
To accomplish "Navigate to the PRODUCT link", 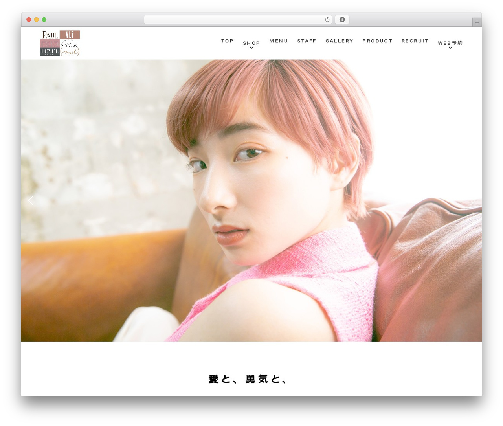I will [377, 41].
